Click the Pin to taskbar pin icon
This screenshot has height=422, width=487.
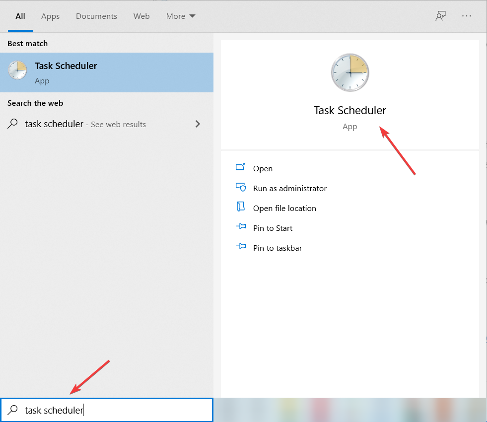(241, 247)
